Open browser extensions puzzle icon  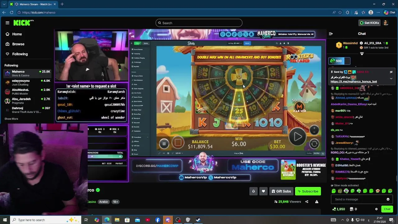pos(348,12)
